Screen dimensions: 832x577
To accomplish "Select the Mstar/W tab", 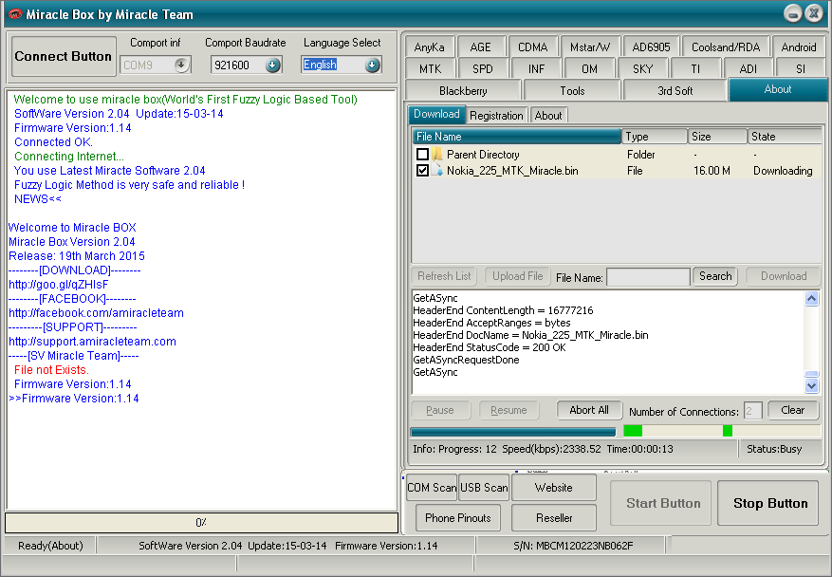I will click(x=590, y=47).
